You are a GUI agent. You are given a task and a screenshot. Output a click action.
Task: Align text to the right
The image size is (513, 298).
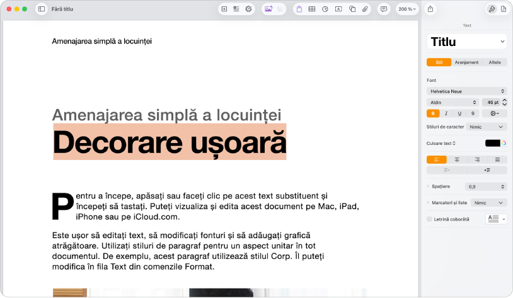click(477, 159)
